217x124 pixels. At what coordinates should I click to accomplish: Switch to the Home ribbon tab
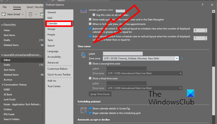click(17, 7)
